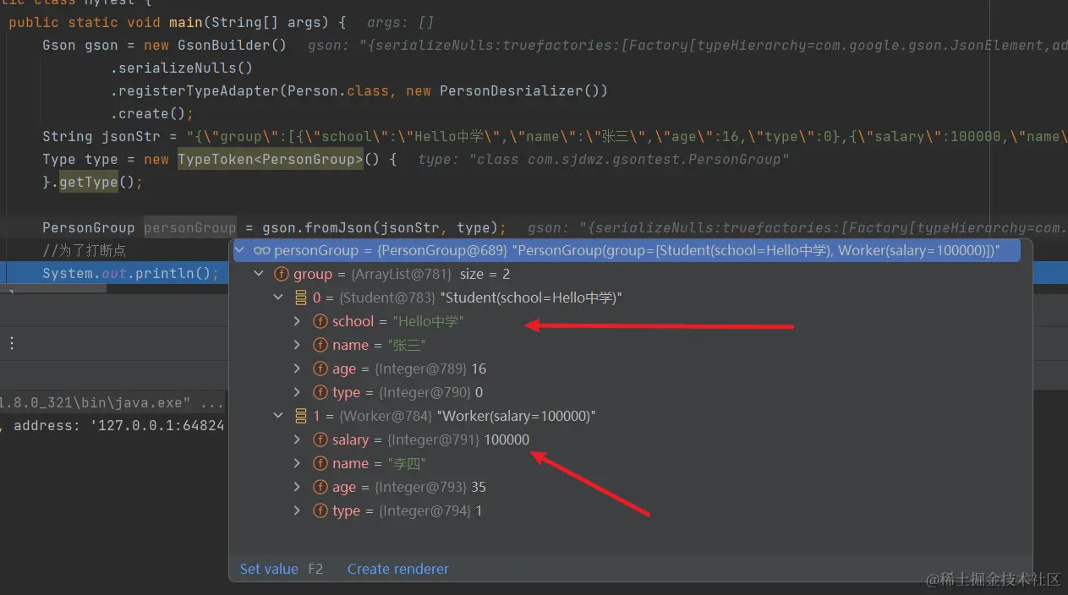Collapse the element 1 Worker node
The height and width of the screenshot is (595, 1068).
tap(278, 416)
